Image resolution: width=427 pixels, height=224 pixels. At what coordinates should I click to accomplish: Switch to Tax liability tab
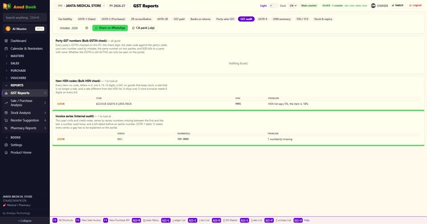coord(65,19)
